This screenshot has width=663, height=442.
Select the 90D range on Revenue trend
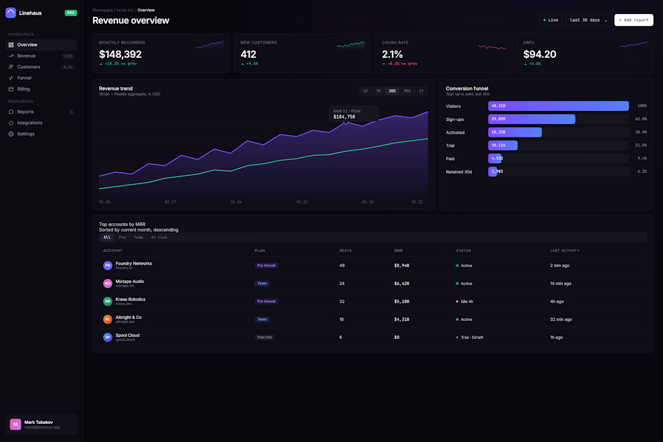click(407, 91)
